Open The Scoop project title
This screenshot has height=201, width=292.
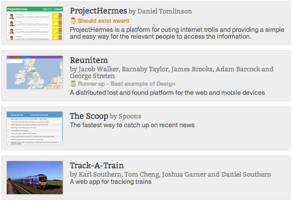point(89,116)
